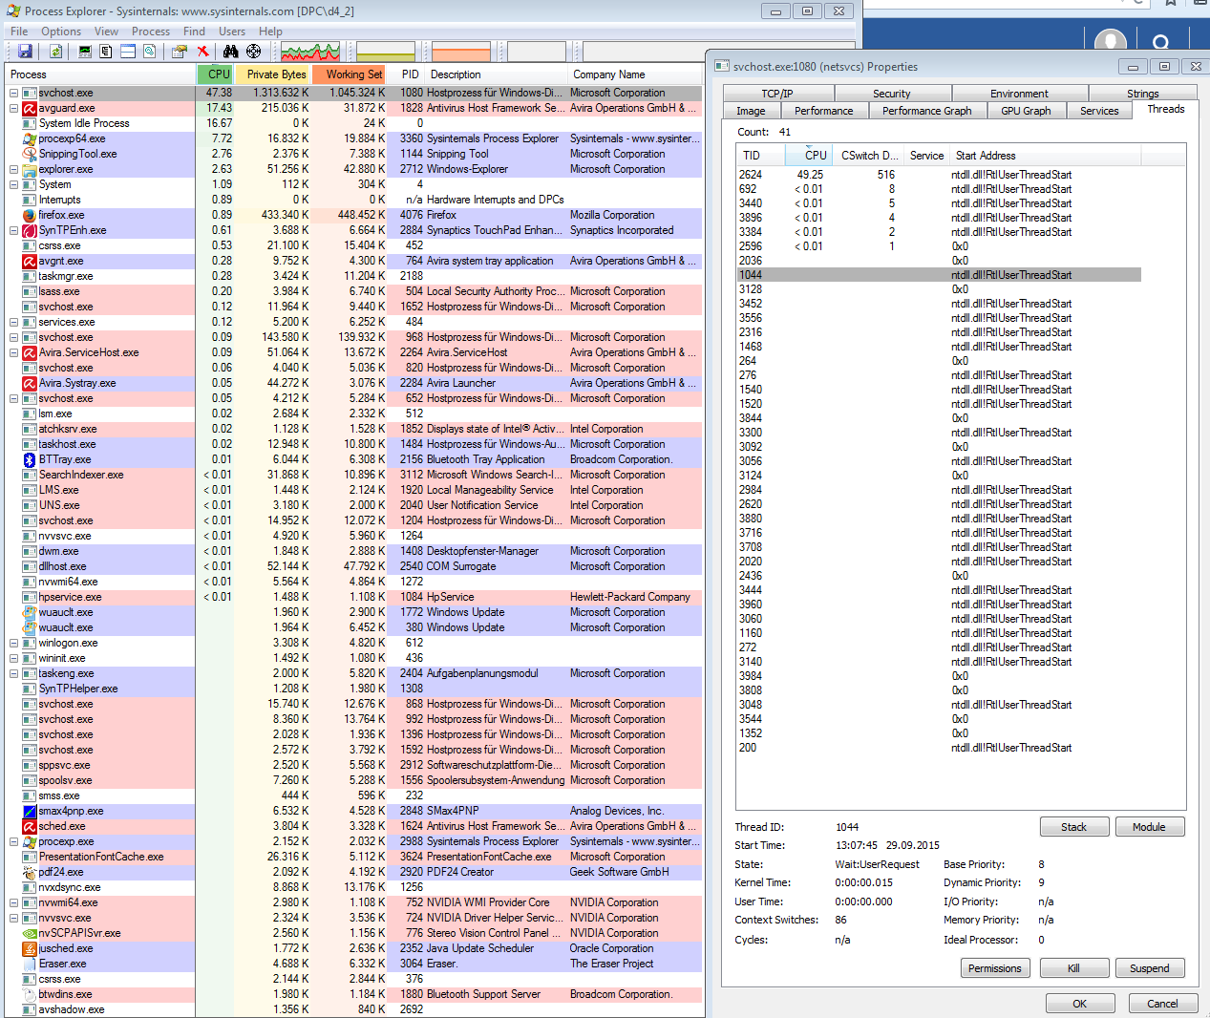The height and width of the screenshot is (1018, 1210).
Task: Open the Options menu
Action: coord(61,32)
